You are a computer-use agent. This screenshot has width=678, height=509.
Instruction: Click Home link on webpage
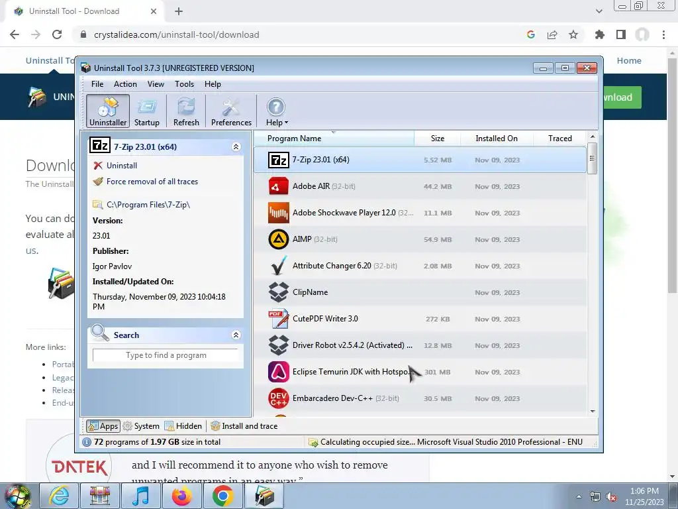click(629, 60)
